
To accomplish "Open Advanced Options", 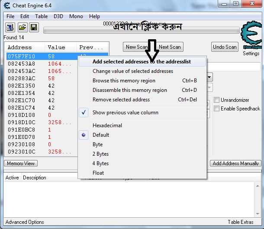I will pyautogui.click(x=25, y=222).
